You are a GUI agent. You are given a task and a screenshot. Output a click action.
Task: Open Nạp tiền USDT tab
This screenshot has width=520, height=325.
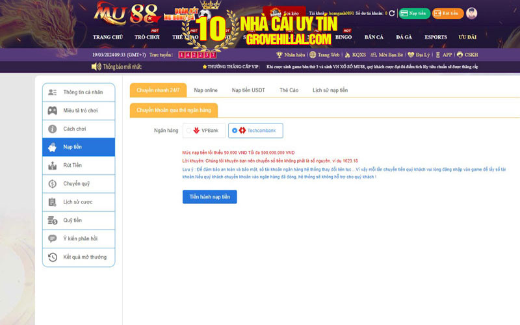pos(248,90)
